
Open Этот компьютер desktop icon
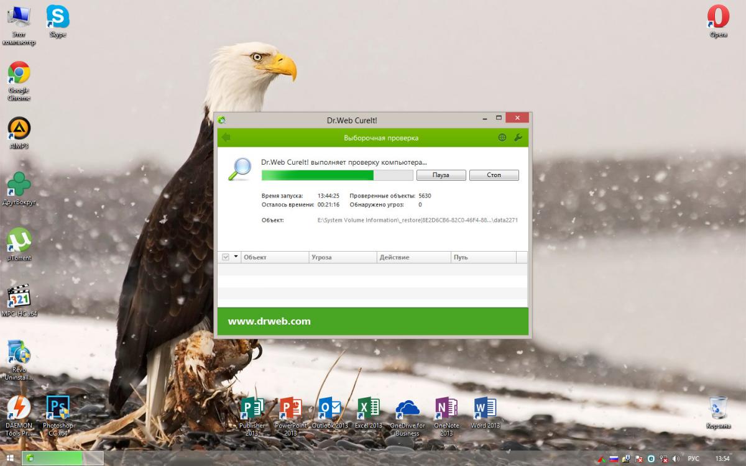[x=19, y=25]
